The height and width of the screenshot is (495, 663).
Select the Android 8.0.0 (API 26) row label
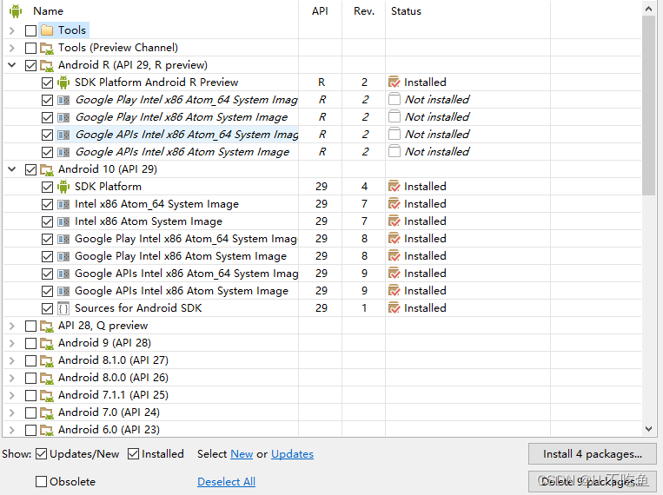click(x=113, y=378)
